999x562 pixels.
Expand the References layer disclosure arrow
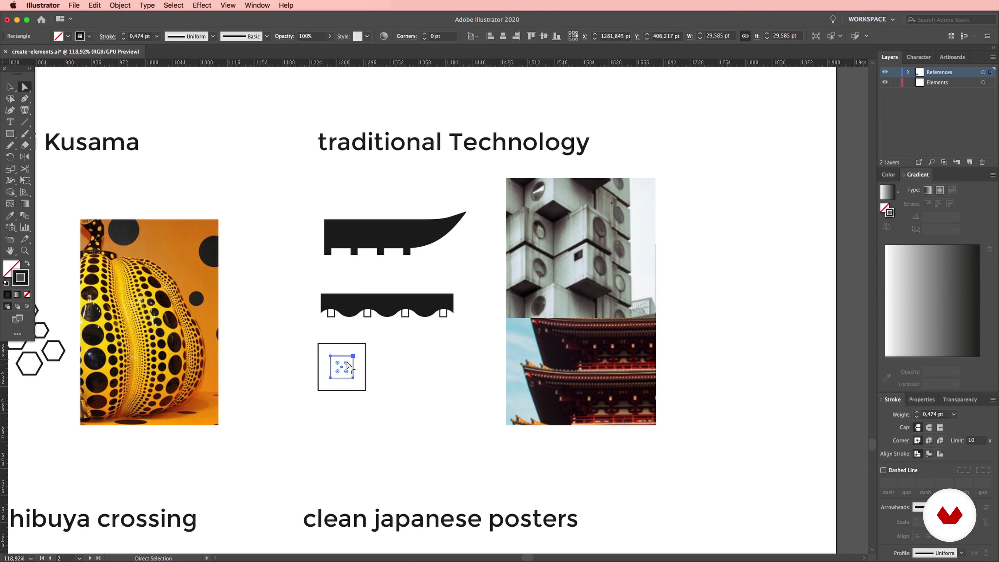908,72
